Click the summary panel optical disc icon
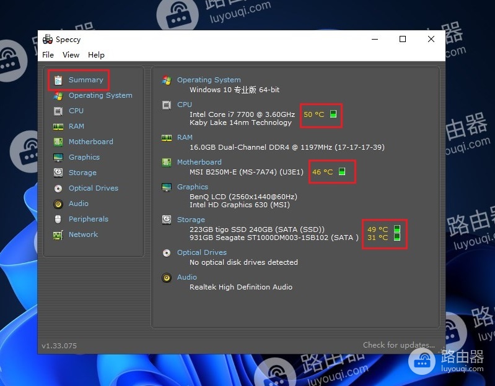 167,253
